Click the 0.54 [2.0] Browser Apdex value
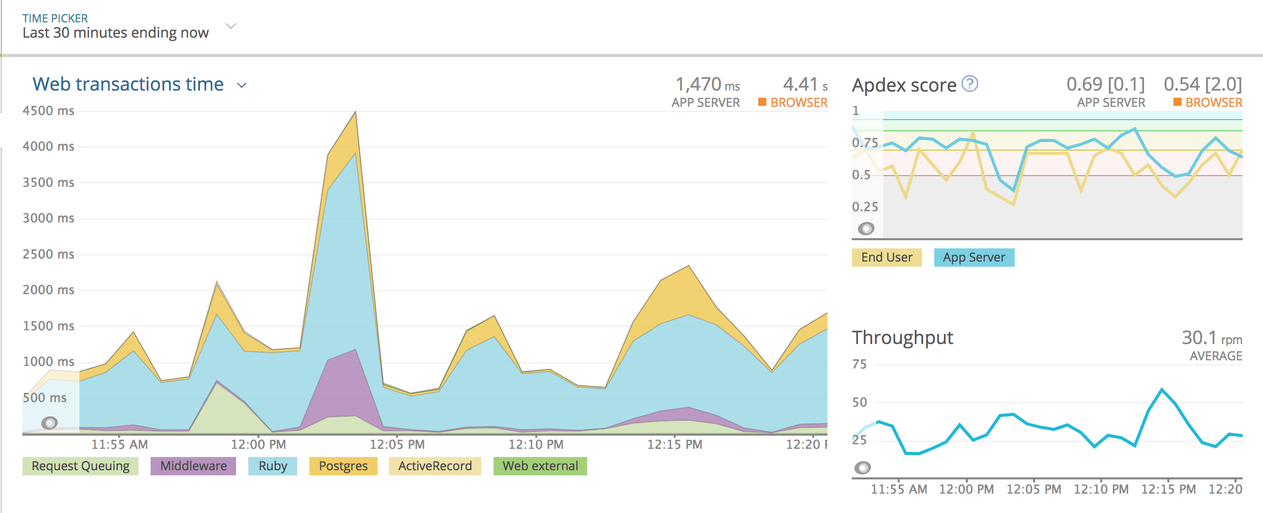This screenshot has height=513, width=1263. [1203, 84]
